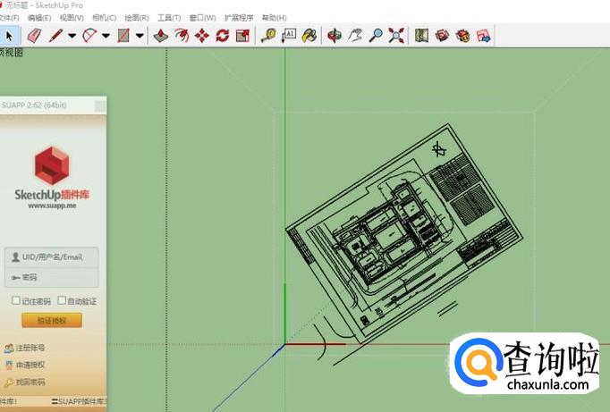Screen dimensions: 610x412
Task: Select the Tape Measure tool
Action: pyautogui.click(x=268, y=36)
